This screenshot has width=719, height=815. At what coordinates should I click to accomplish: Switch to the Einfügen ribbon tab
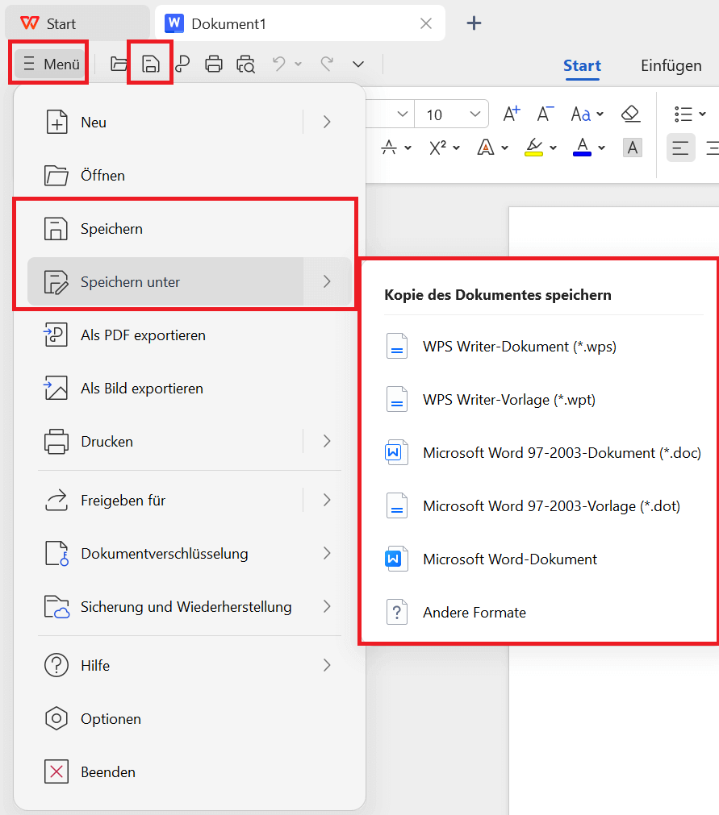pyautogui.click(x=671, y=65)
